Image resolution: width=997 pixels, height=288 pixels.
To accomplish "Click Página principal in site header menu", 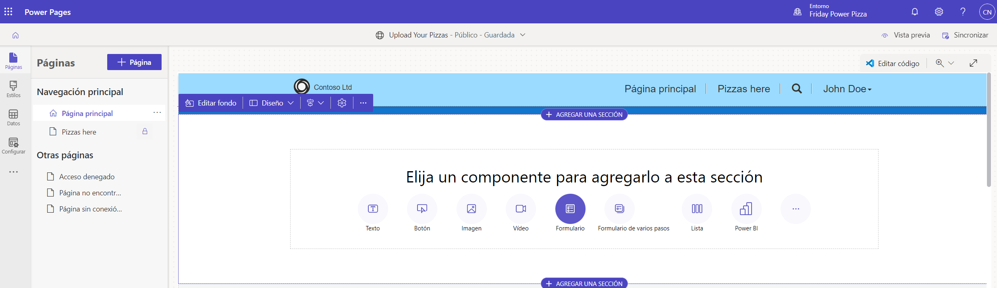I will coord(660,89).
